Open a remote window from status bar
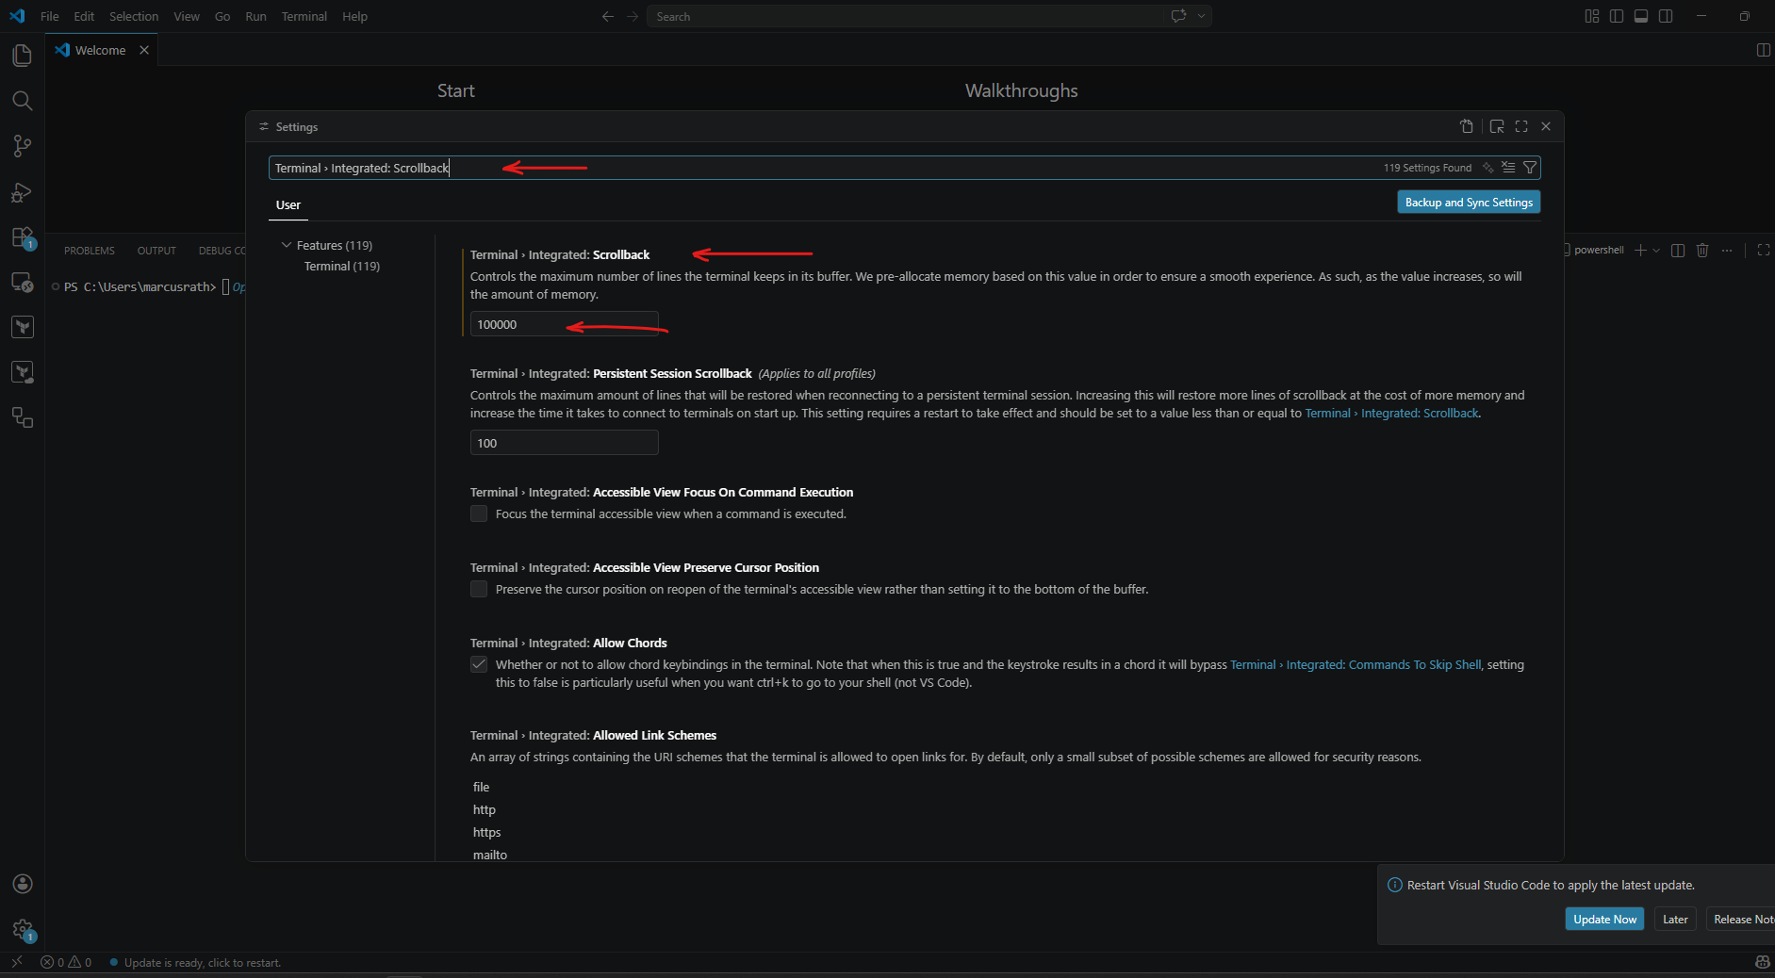This screenshot has height=978, width=1775. 16,962
